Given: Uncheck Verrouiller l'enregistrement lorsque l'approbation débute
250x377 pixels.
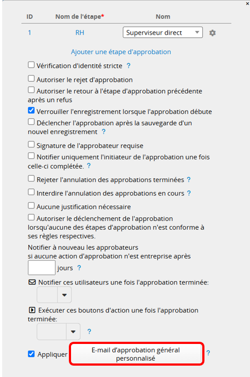Looking at the screenshot, I should (31, 110).
